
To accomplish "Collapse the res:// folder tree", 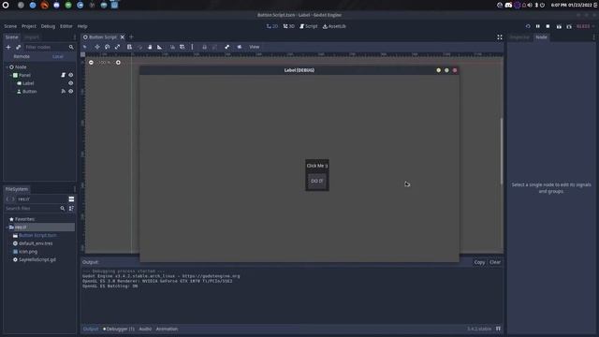I will 7,227.
